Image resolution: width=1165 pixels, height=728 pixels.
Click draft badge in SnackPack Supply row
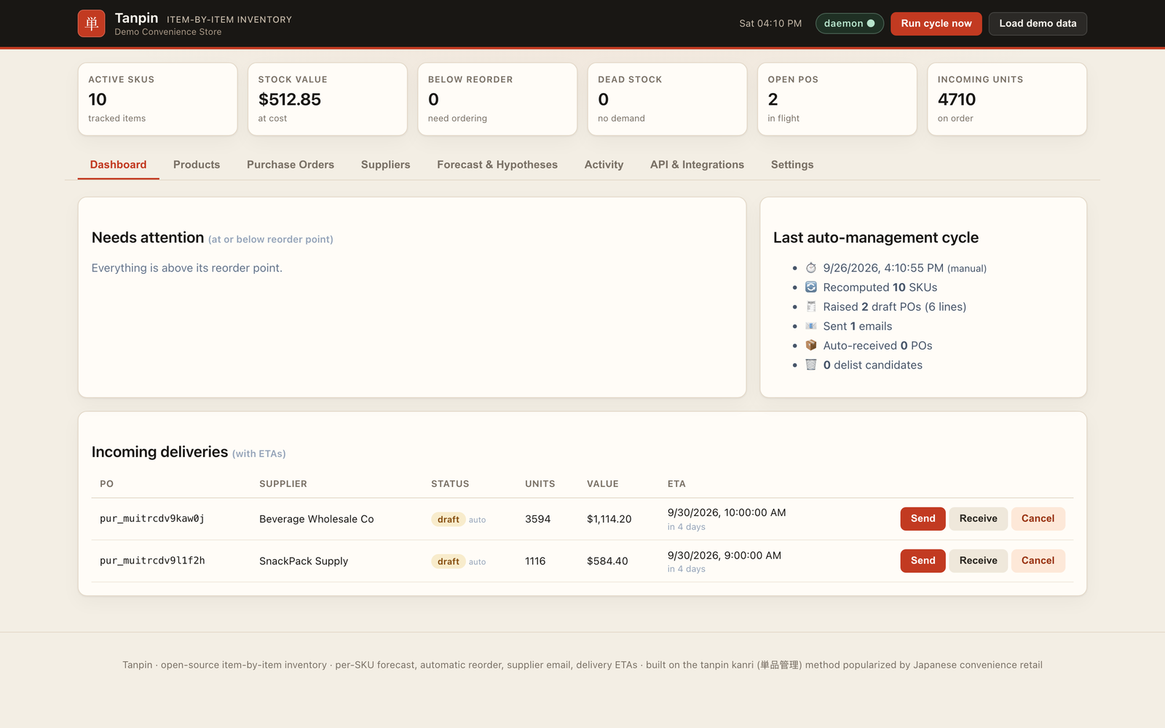pyautogui.click(x=448, y=561)
